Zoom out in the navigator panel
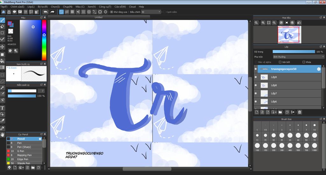Image resolution: width=326 pixels, height=175 pixels. click(274, 23)
